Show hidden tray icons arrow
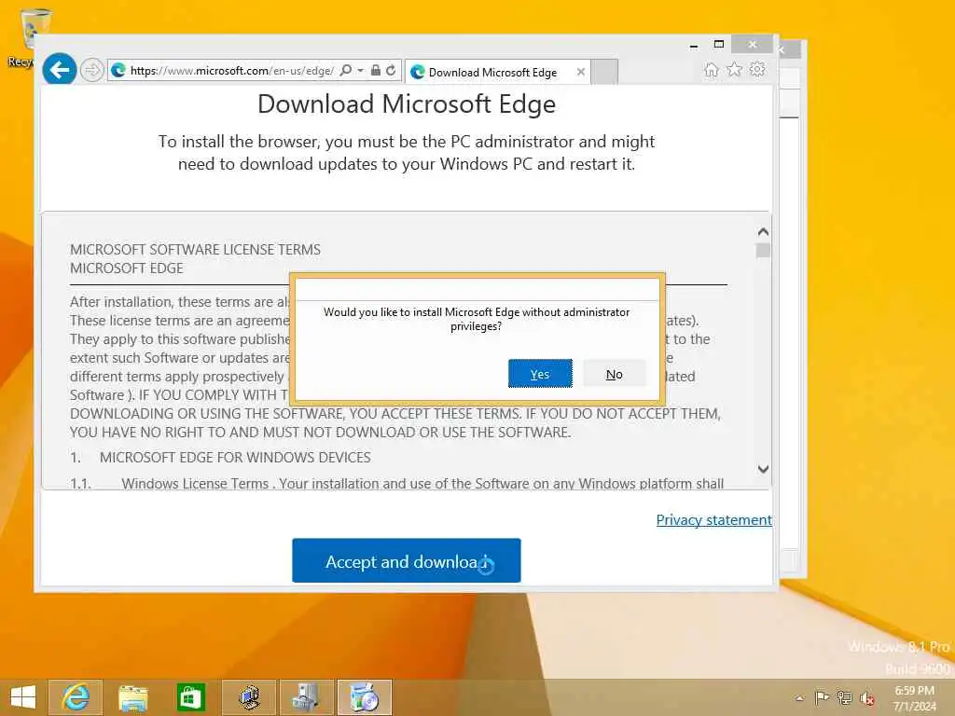Image resolution: width=955 pixels, height=716 pixels. [x=799, y=698]
